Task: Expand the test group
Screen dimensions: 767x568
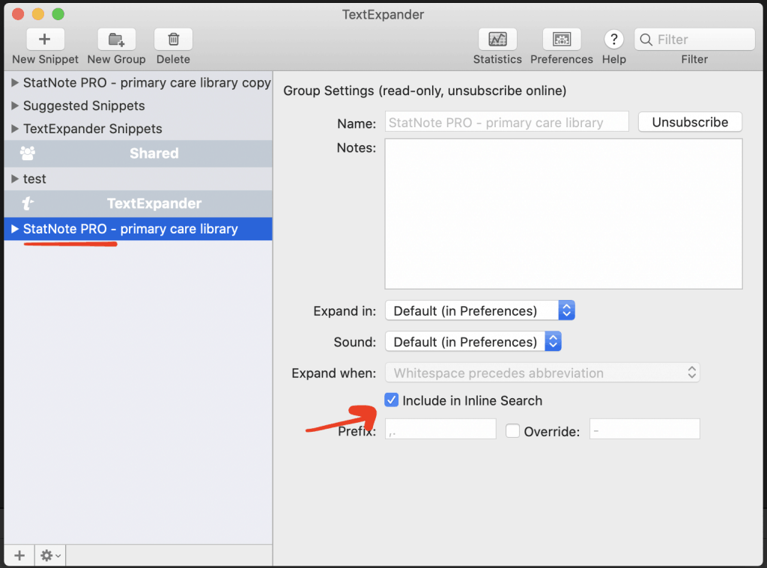Action: [15, 179]
